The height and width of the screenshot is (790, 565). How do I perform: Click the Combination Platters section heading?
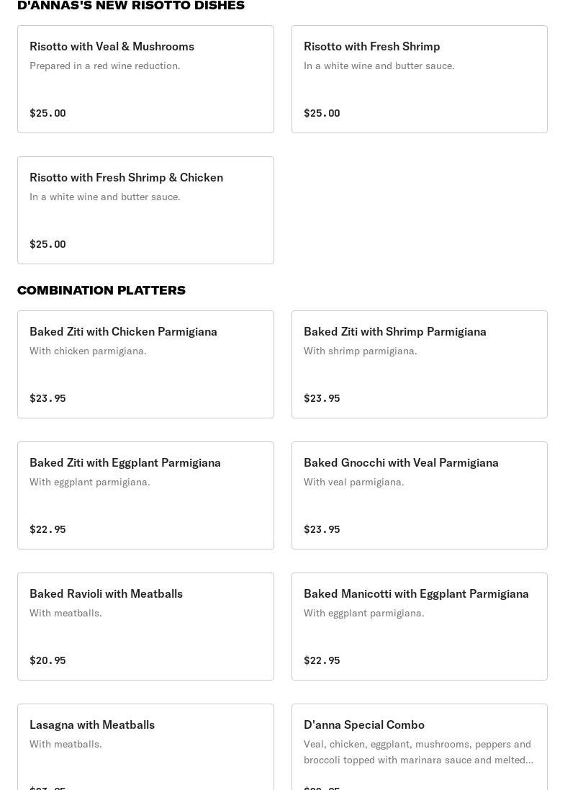[101, 290]
